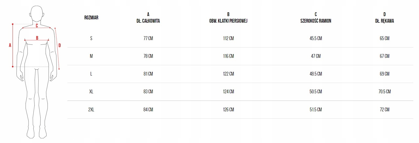Select the size M row label
Viewport: 419px width, 143px height.
pos(91,56)
